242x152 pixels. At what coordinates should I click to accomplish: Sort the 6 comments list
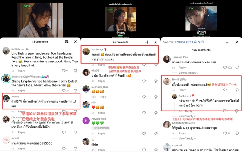[x=147, y=42]
